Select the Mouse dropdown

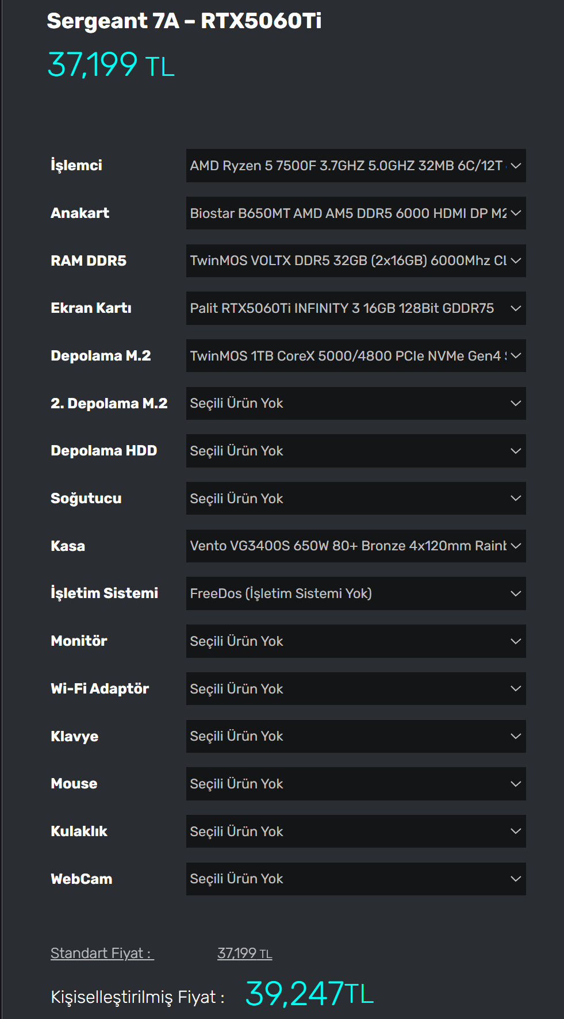tap(355, 784)
